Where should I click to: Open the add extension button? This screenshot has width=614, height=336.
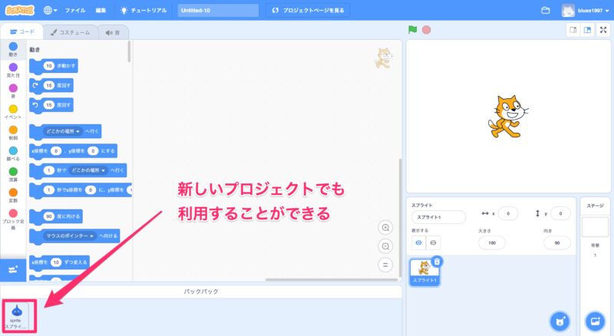pos(13,269)
